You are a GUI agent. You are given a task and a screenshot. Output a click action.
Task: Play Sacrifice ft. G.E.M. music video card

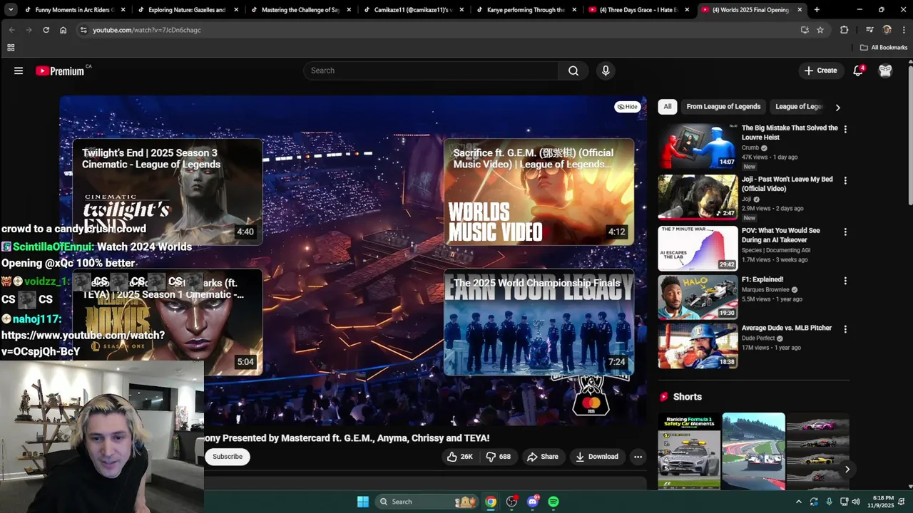[x=539, y=192]
